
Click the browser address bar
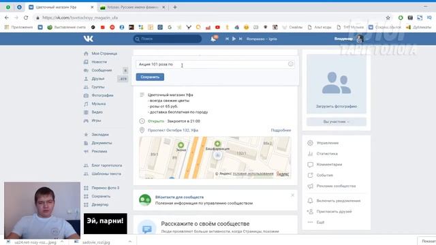coord(208,18)
